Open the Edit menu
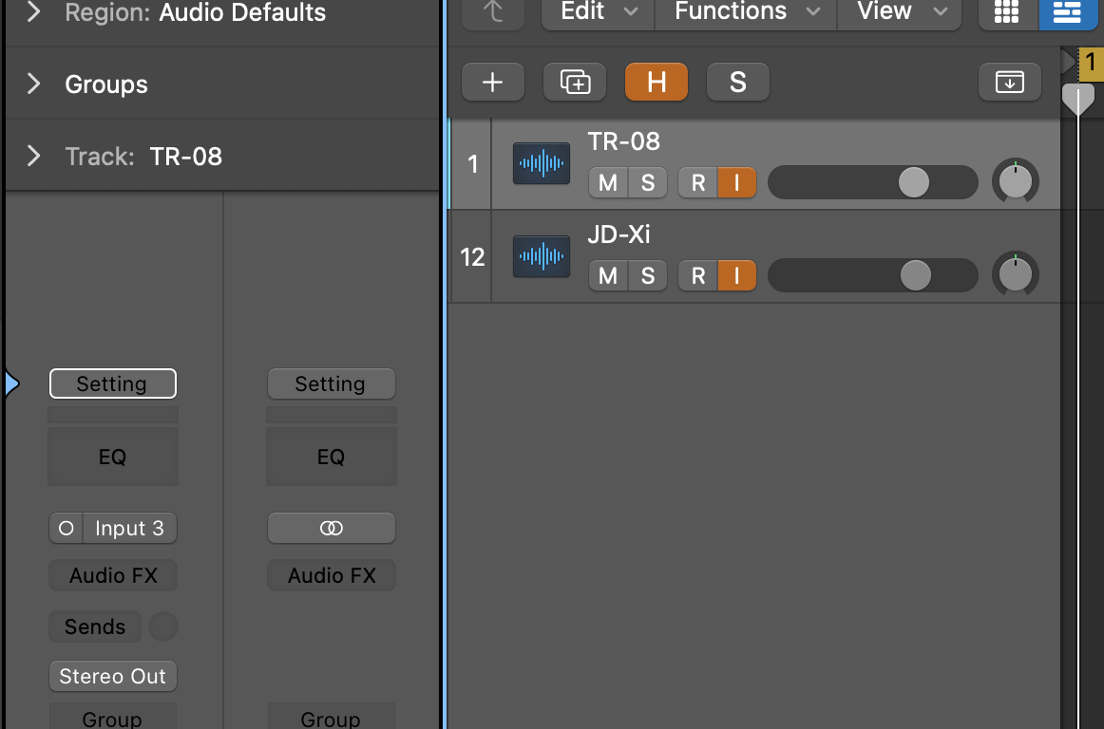 599,12
